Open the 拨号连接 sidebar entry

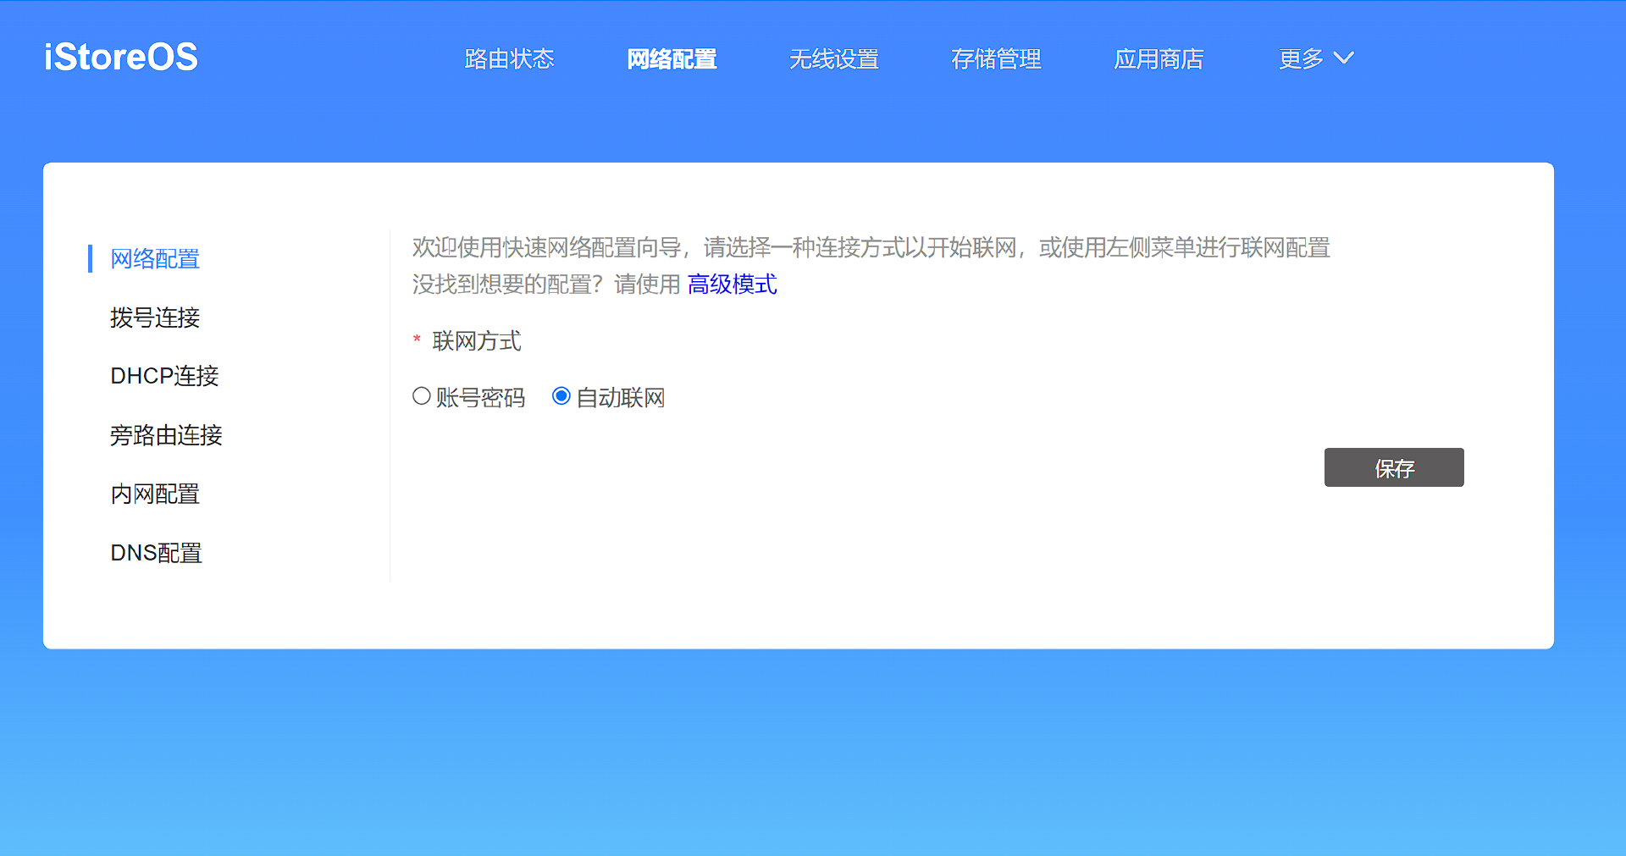point(155,318)
